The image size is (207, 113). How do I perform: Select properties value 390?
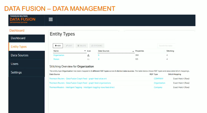pos(137,55)
